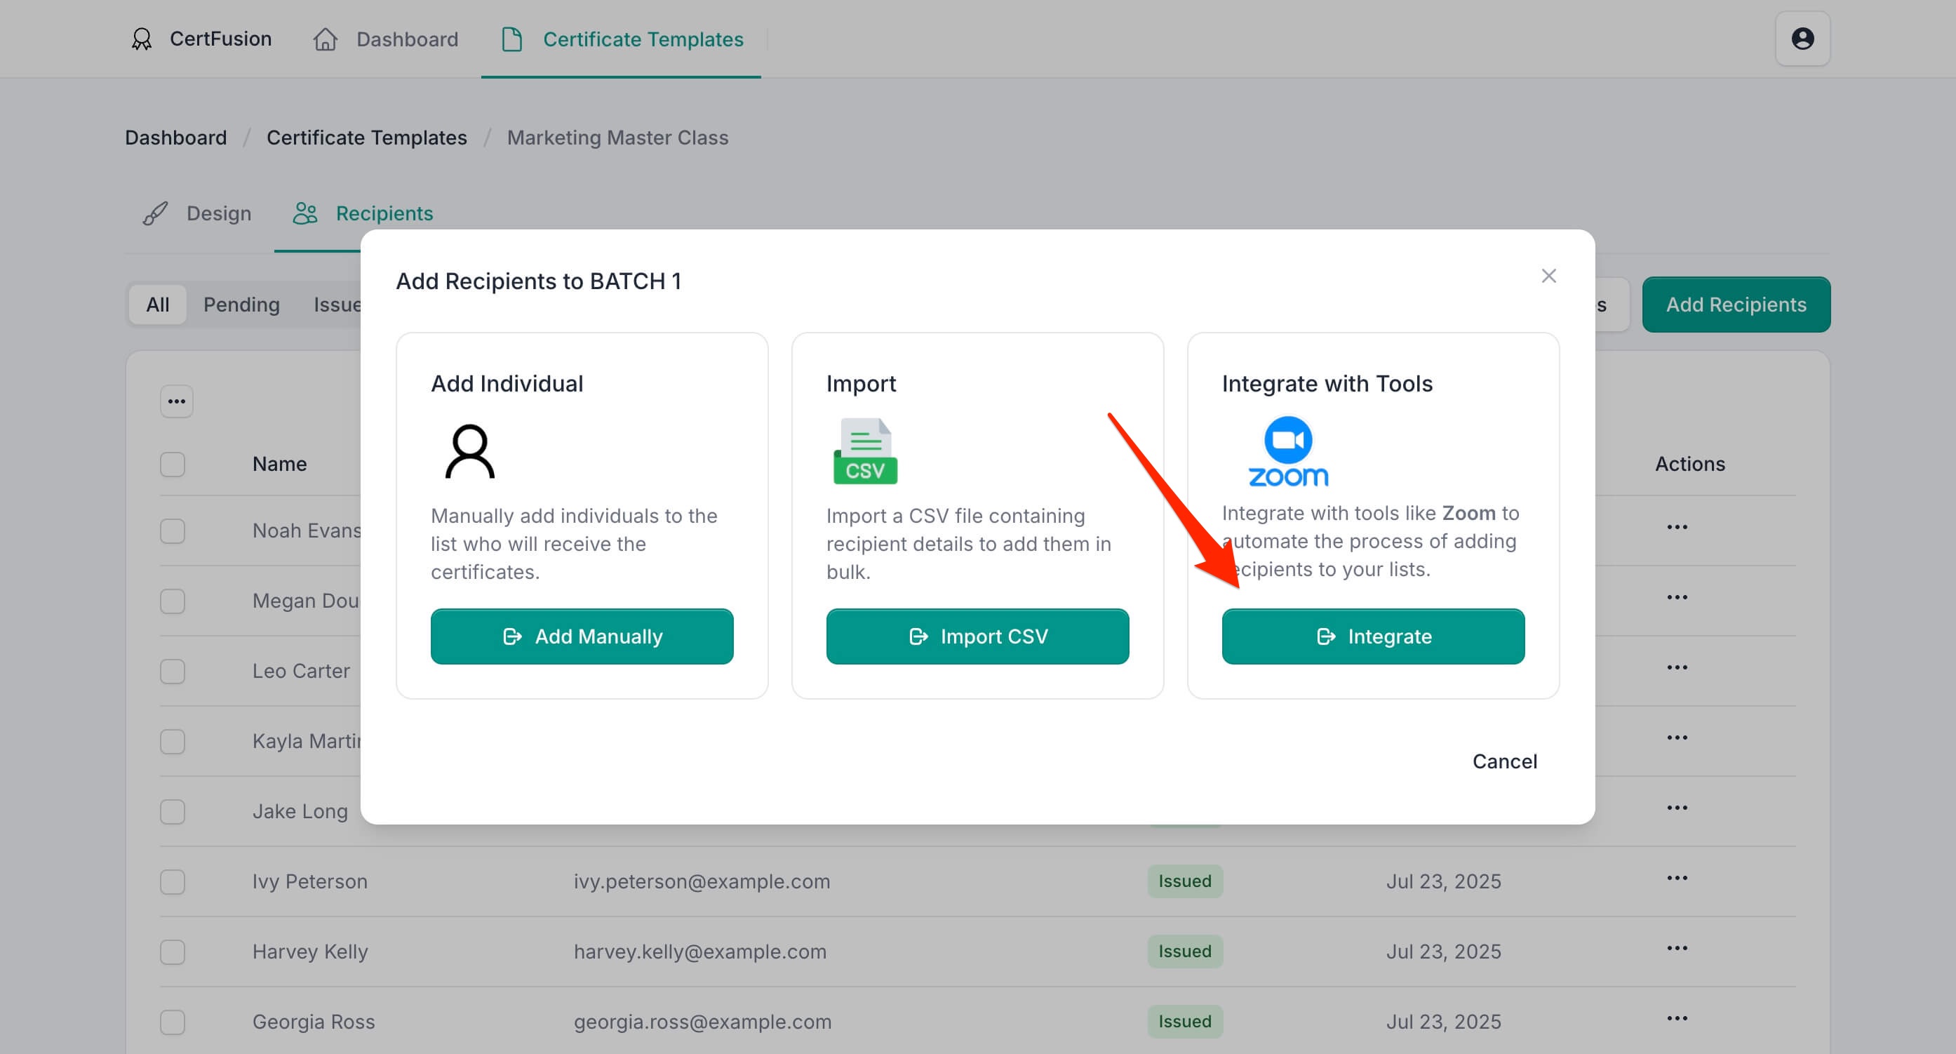Click the CSV file icon
Image resolution: width=1956 pixels, height=1054 pixels.
(865, 452)
